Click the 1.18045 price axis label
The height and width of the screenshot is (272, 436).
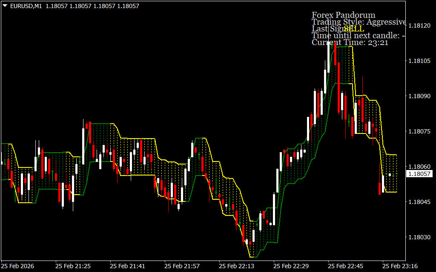coord(419,202)
